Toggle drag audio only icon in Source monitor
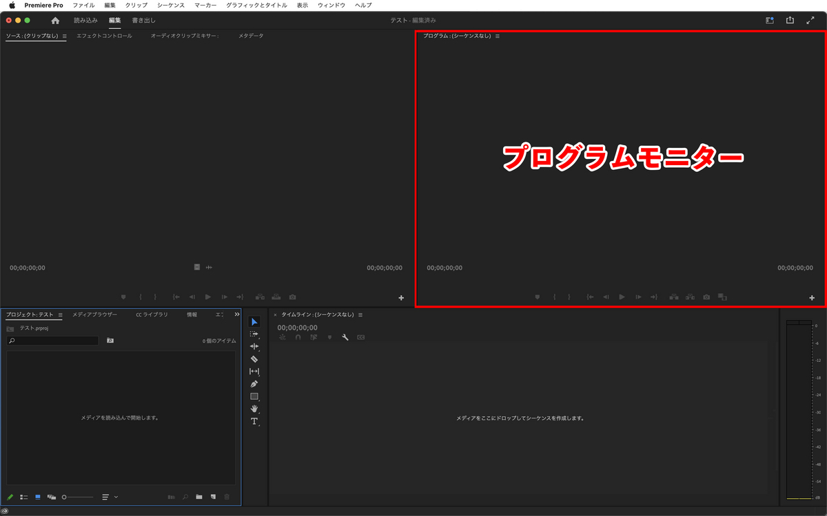This screenshot has width=827, height=516. (209, 267)
